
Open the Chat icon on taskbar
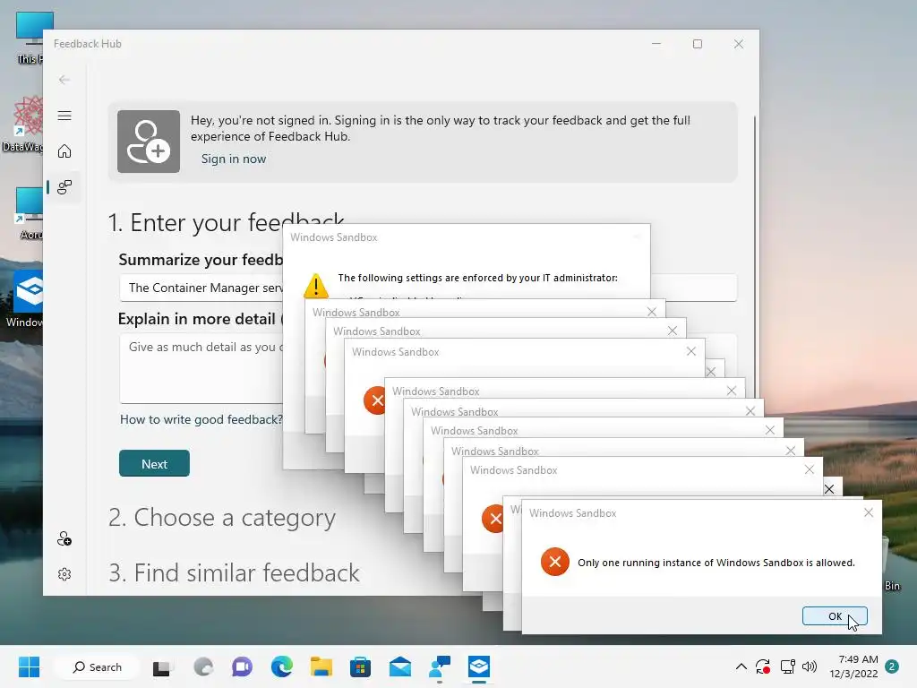242,666
